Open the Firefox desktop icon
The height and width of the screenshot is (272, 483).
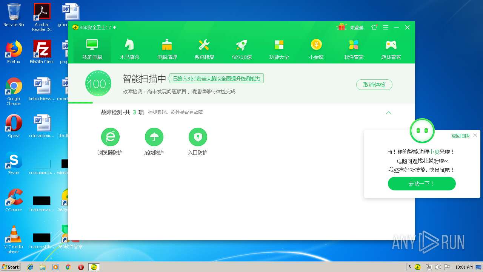14,52
